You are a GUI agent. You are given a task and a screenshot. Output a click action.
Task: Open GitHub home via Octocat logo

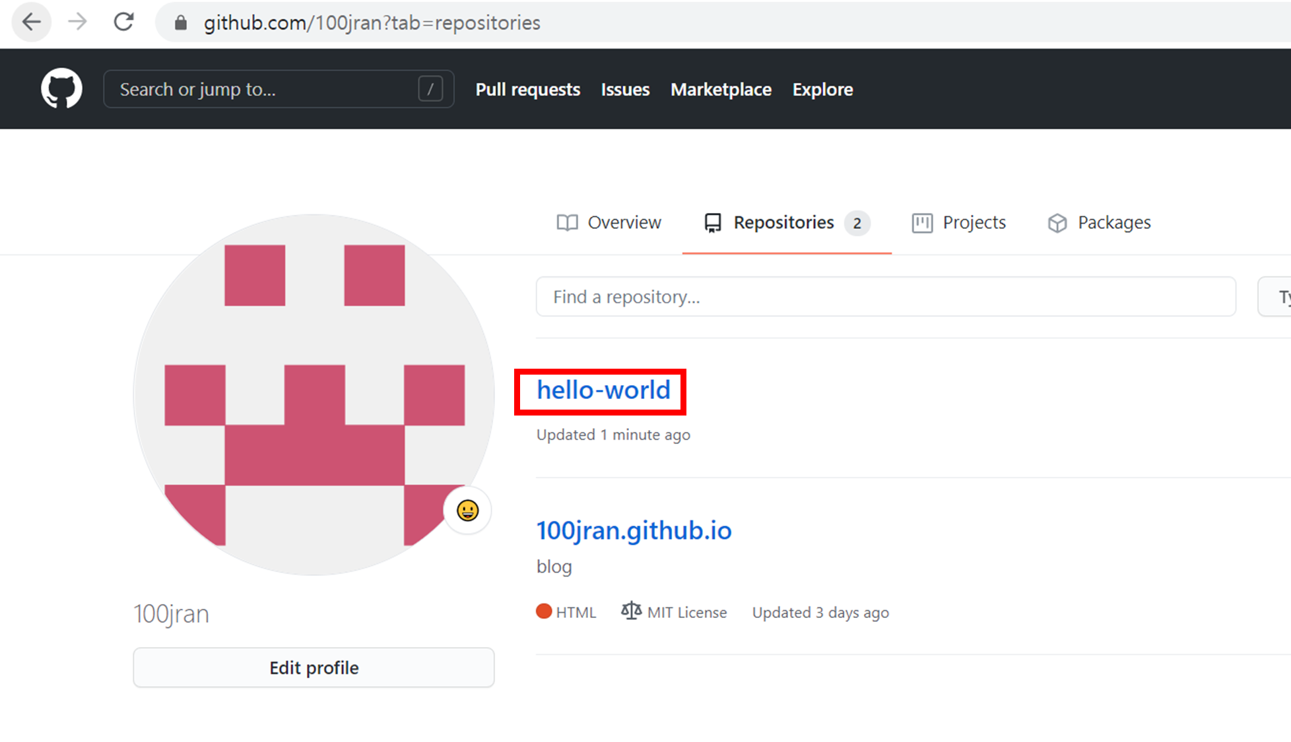pyautogui.click(x=61, y=88)
